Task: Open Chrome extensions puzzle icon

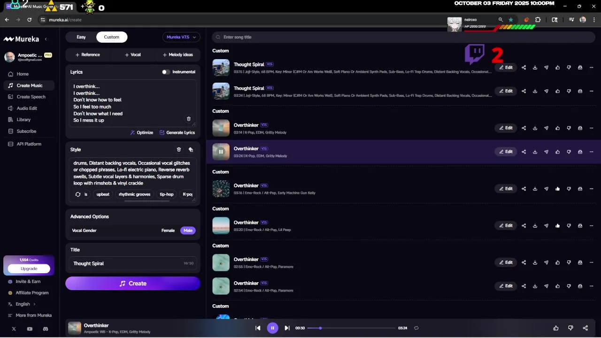Action: tap(538, 20)
